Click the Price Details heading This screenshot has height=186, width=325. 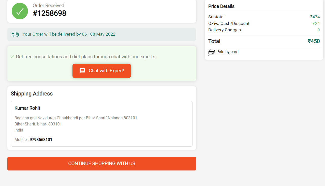coord(221,6)
